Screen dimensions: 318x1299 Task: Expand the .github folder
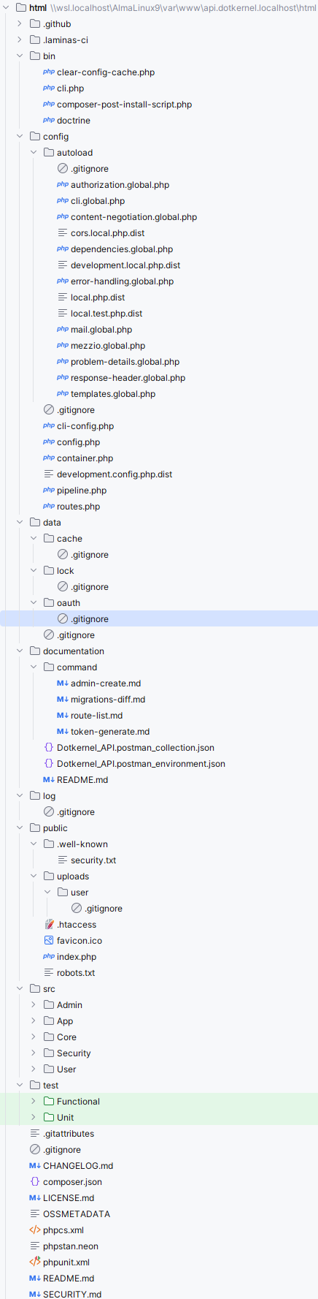click(20, 24)
